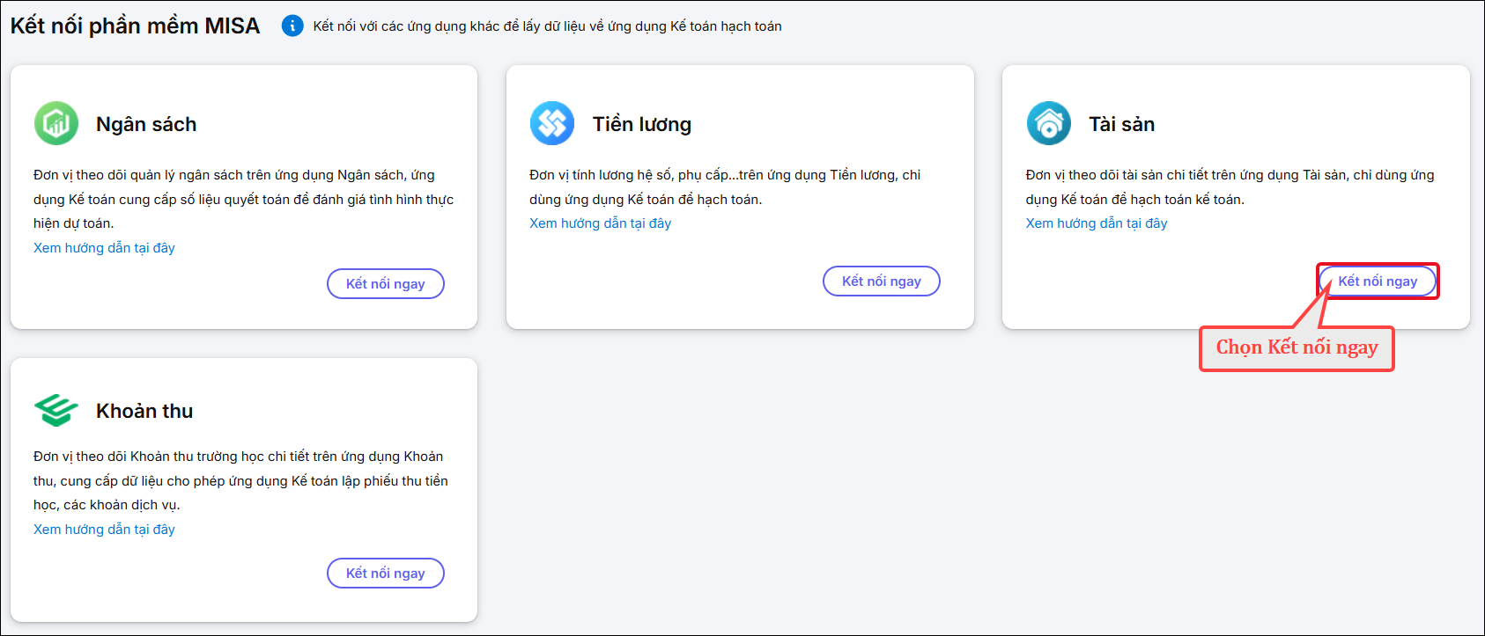Click the Tài sản description paragraph
The image size is (1485, 636).
pyautogui.click(x=1230, y=187)
